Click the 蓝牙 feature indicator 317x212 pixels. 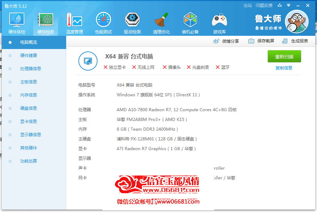click(223, 67)
